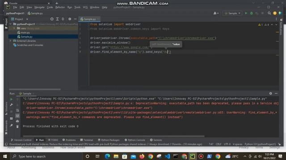Click Sample.py breadcrumb in navigation bar
This screenshot has width=286, height=160.
(x=35, y=13)
